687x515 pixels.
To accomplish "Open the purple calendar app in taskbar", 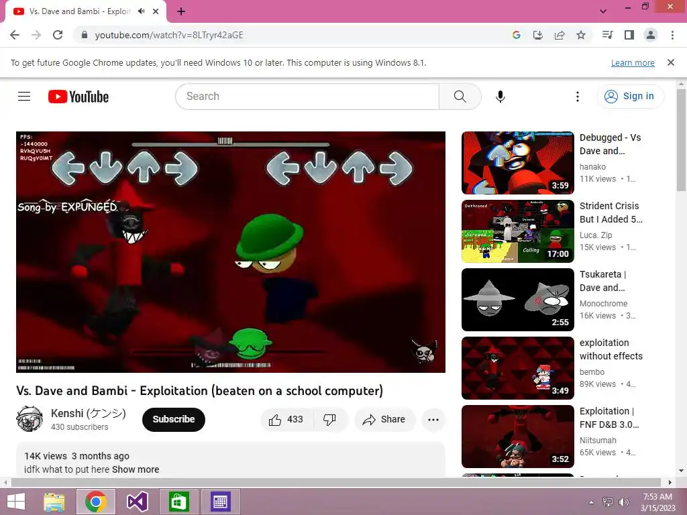I will coord(220,502).
